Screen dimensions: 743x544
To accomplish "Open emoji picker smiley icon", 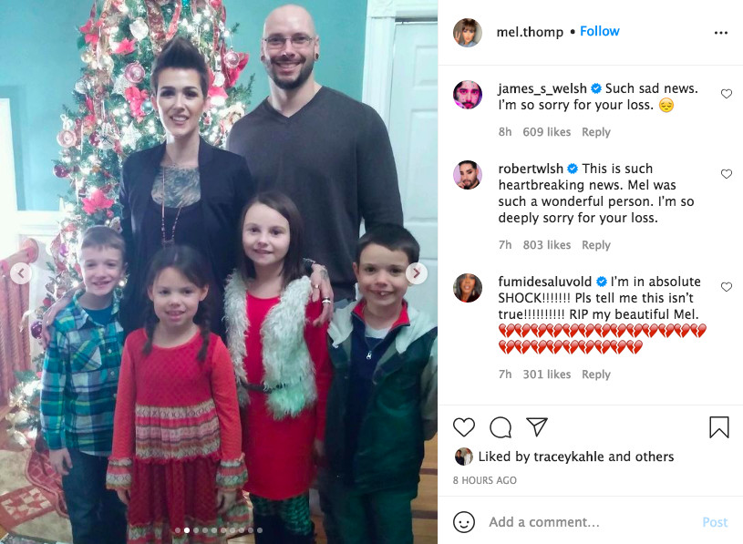I will [463, 522].
